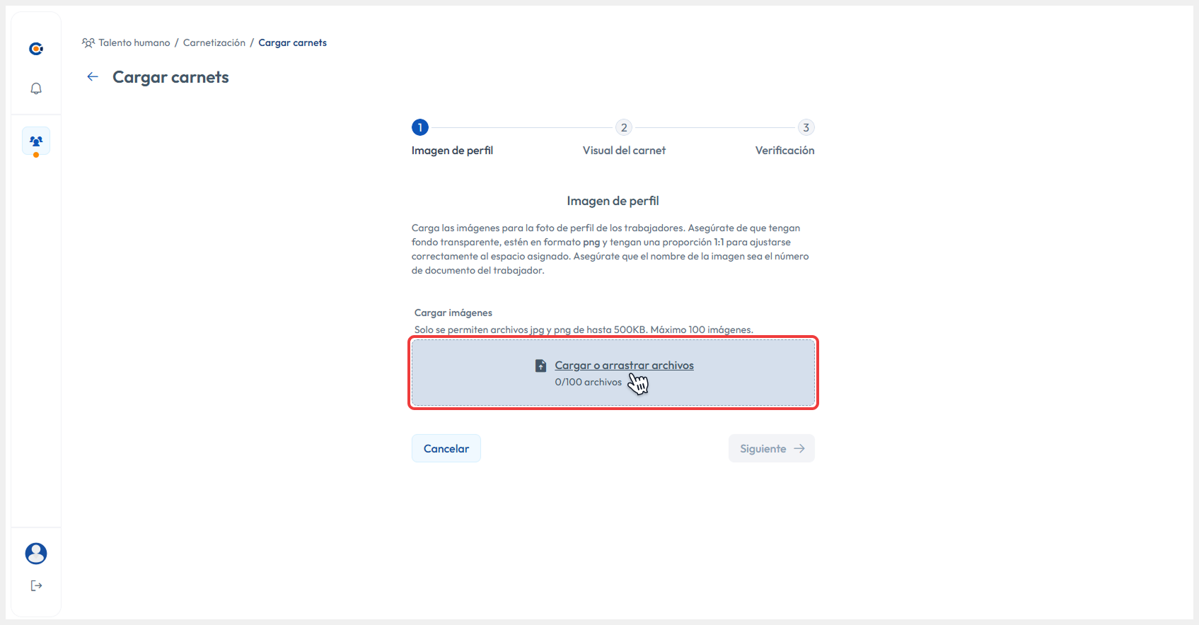This screenshot has width=1199, height=625.
Task: Click the logout icon
Action: (36, 585)
